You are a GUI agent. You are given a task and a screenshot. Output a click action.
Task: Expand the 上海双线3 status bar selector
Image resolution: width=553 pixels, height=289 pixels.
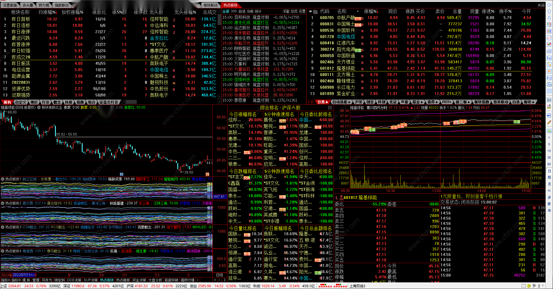[x=357, y=286]
